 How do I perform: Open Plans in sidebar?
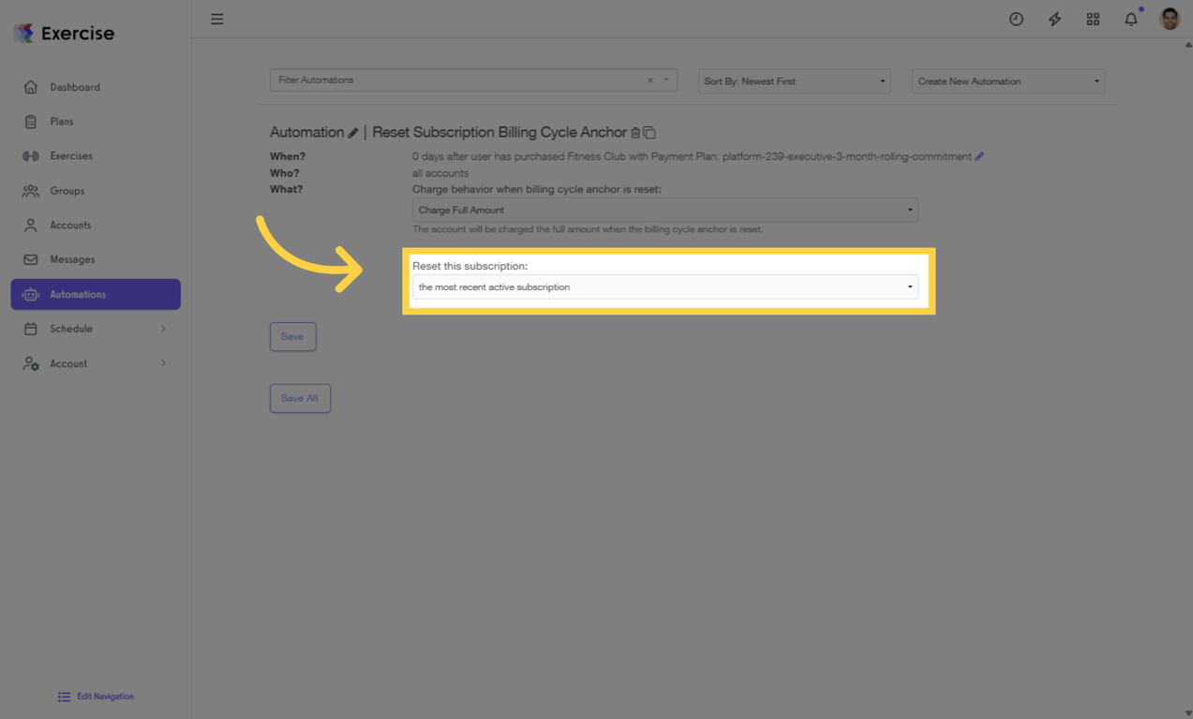click(96, 122)
